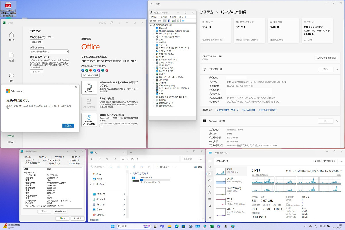Click the up arrow in File Explorer
The image size is (345, 230).
(107, 159)
